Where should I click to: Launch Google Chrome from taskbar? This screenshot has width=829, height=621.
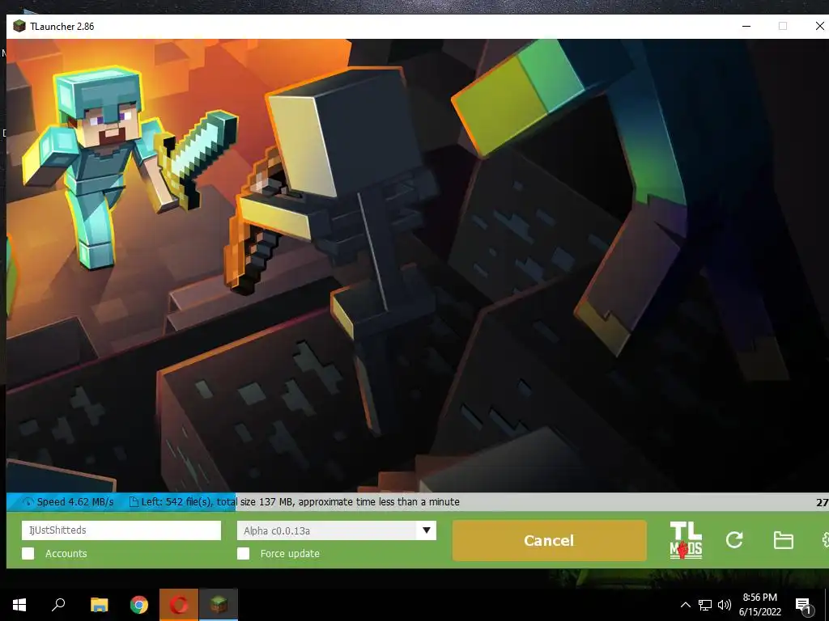[x=138, y=604]
